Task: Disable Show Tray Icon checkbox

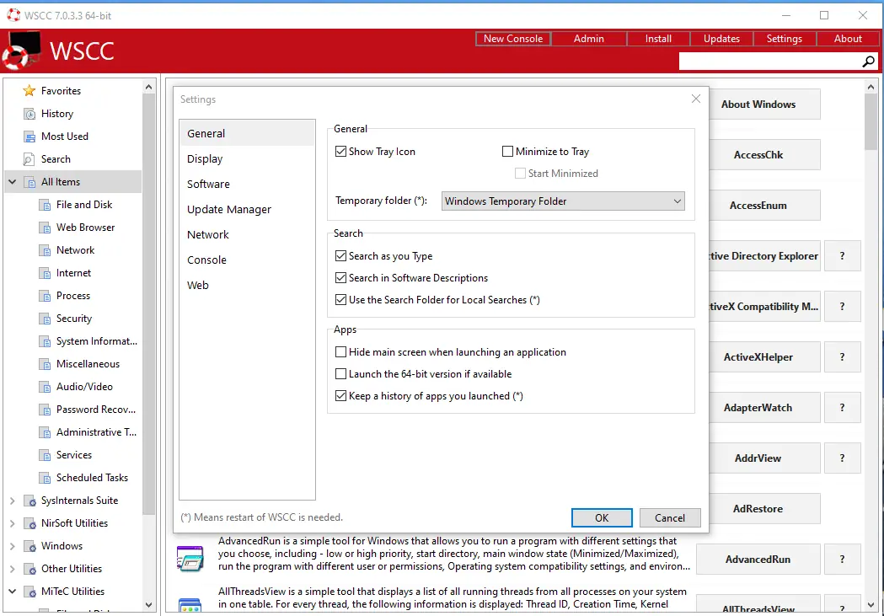Action: [340, 151]
